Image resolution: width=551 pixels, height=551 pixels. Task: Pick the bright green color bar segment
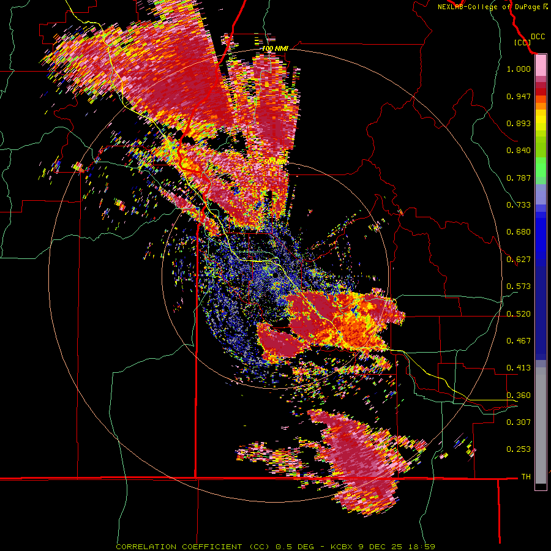point(541,168)
